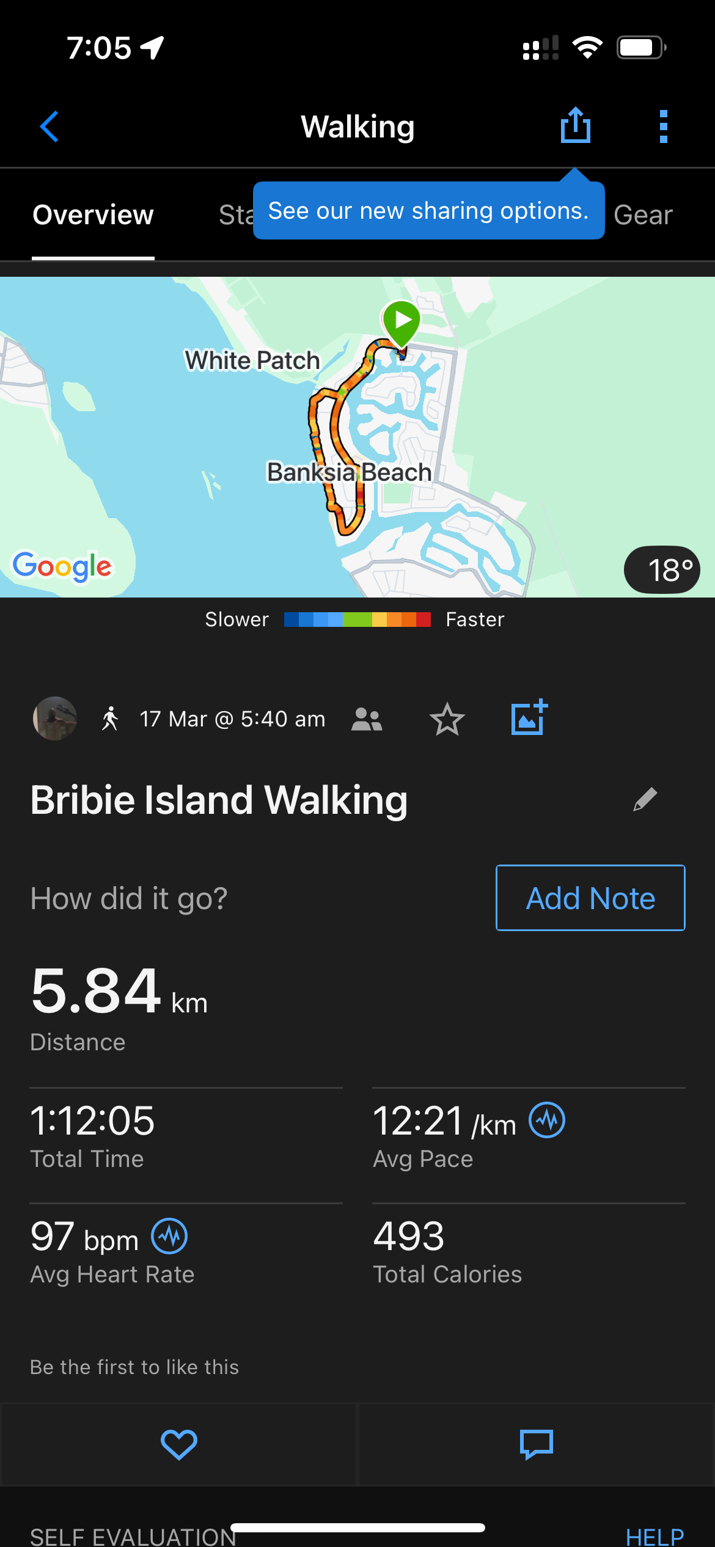Image resolution: width=715 pixels, height=1547 pixels.
Task: Open the three-dot more options menu
Action: click(663, 126)
